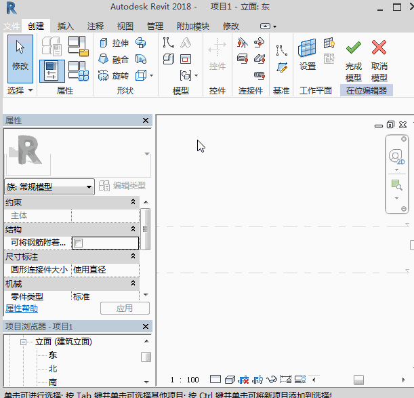Switch to the 插入 ribbon tab
The image size is (414, 398).
tap(66, 26)
